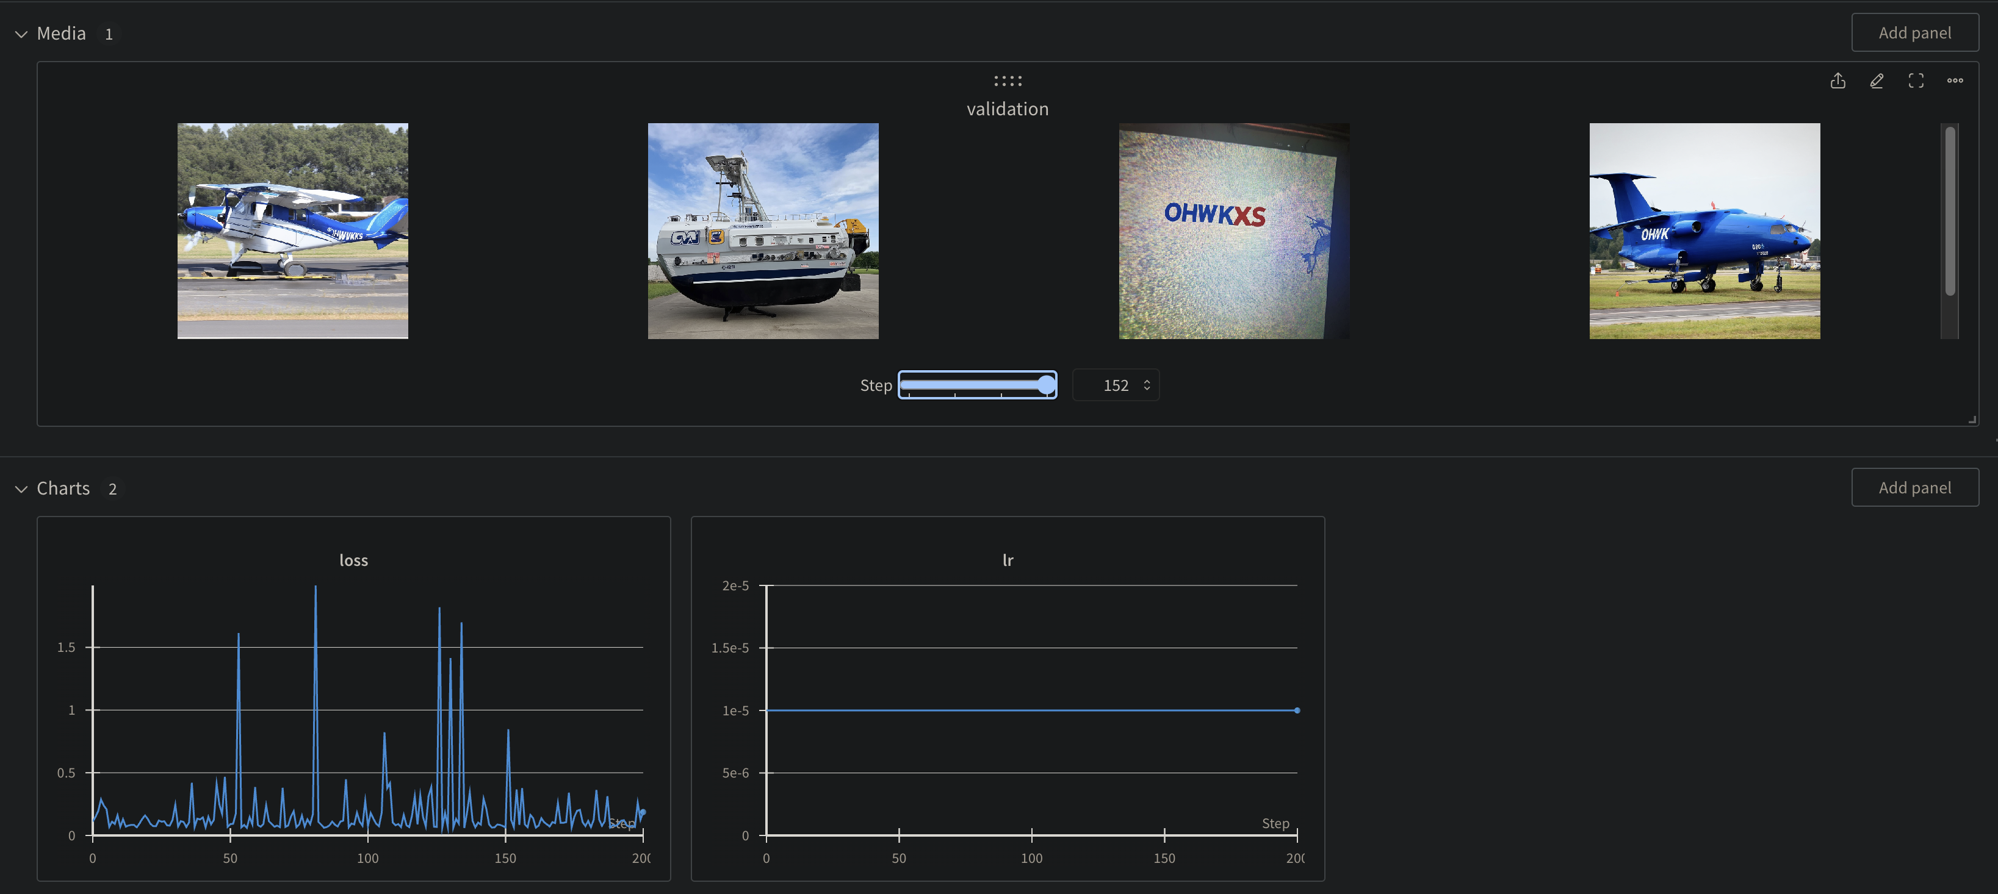Open the blue propeller airplane validation image
This screenshot has height=894, width=1998.
[x=292, y=231]
